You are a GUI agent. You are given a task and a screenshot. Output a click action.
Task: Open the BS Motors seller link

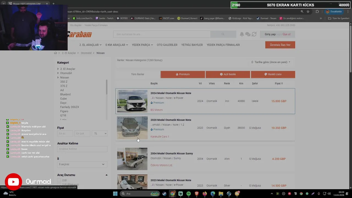click(156, 110)
